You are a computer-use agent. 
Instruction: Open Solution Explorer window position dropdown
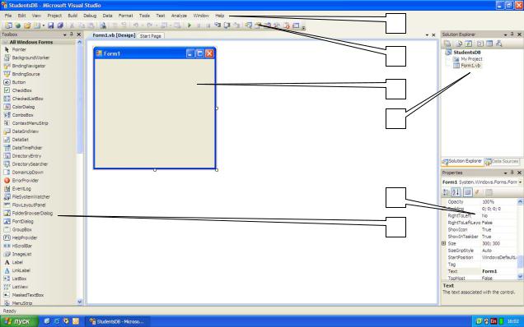tap(505, 35)
